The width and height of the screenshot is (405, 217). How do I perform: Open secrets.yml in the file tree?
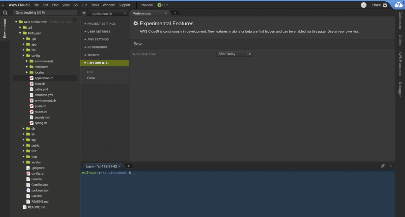pyautogui.click(x=42, y=118)
